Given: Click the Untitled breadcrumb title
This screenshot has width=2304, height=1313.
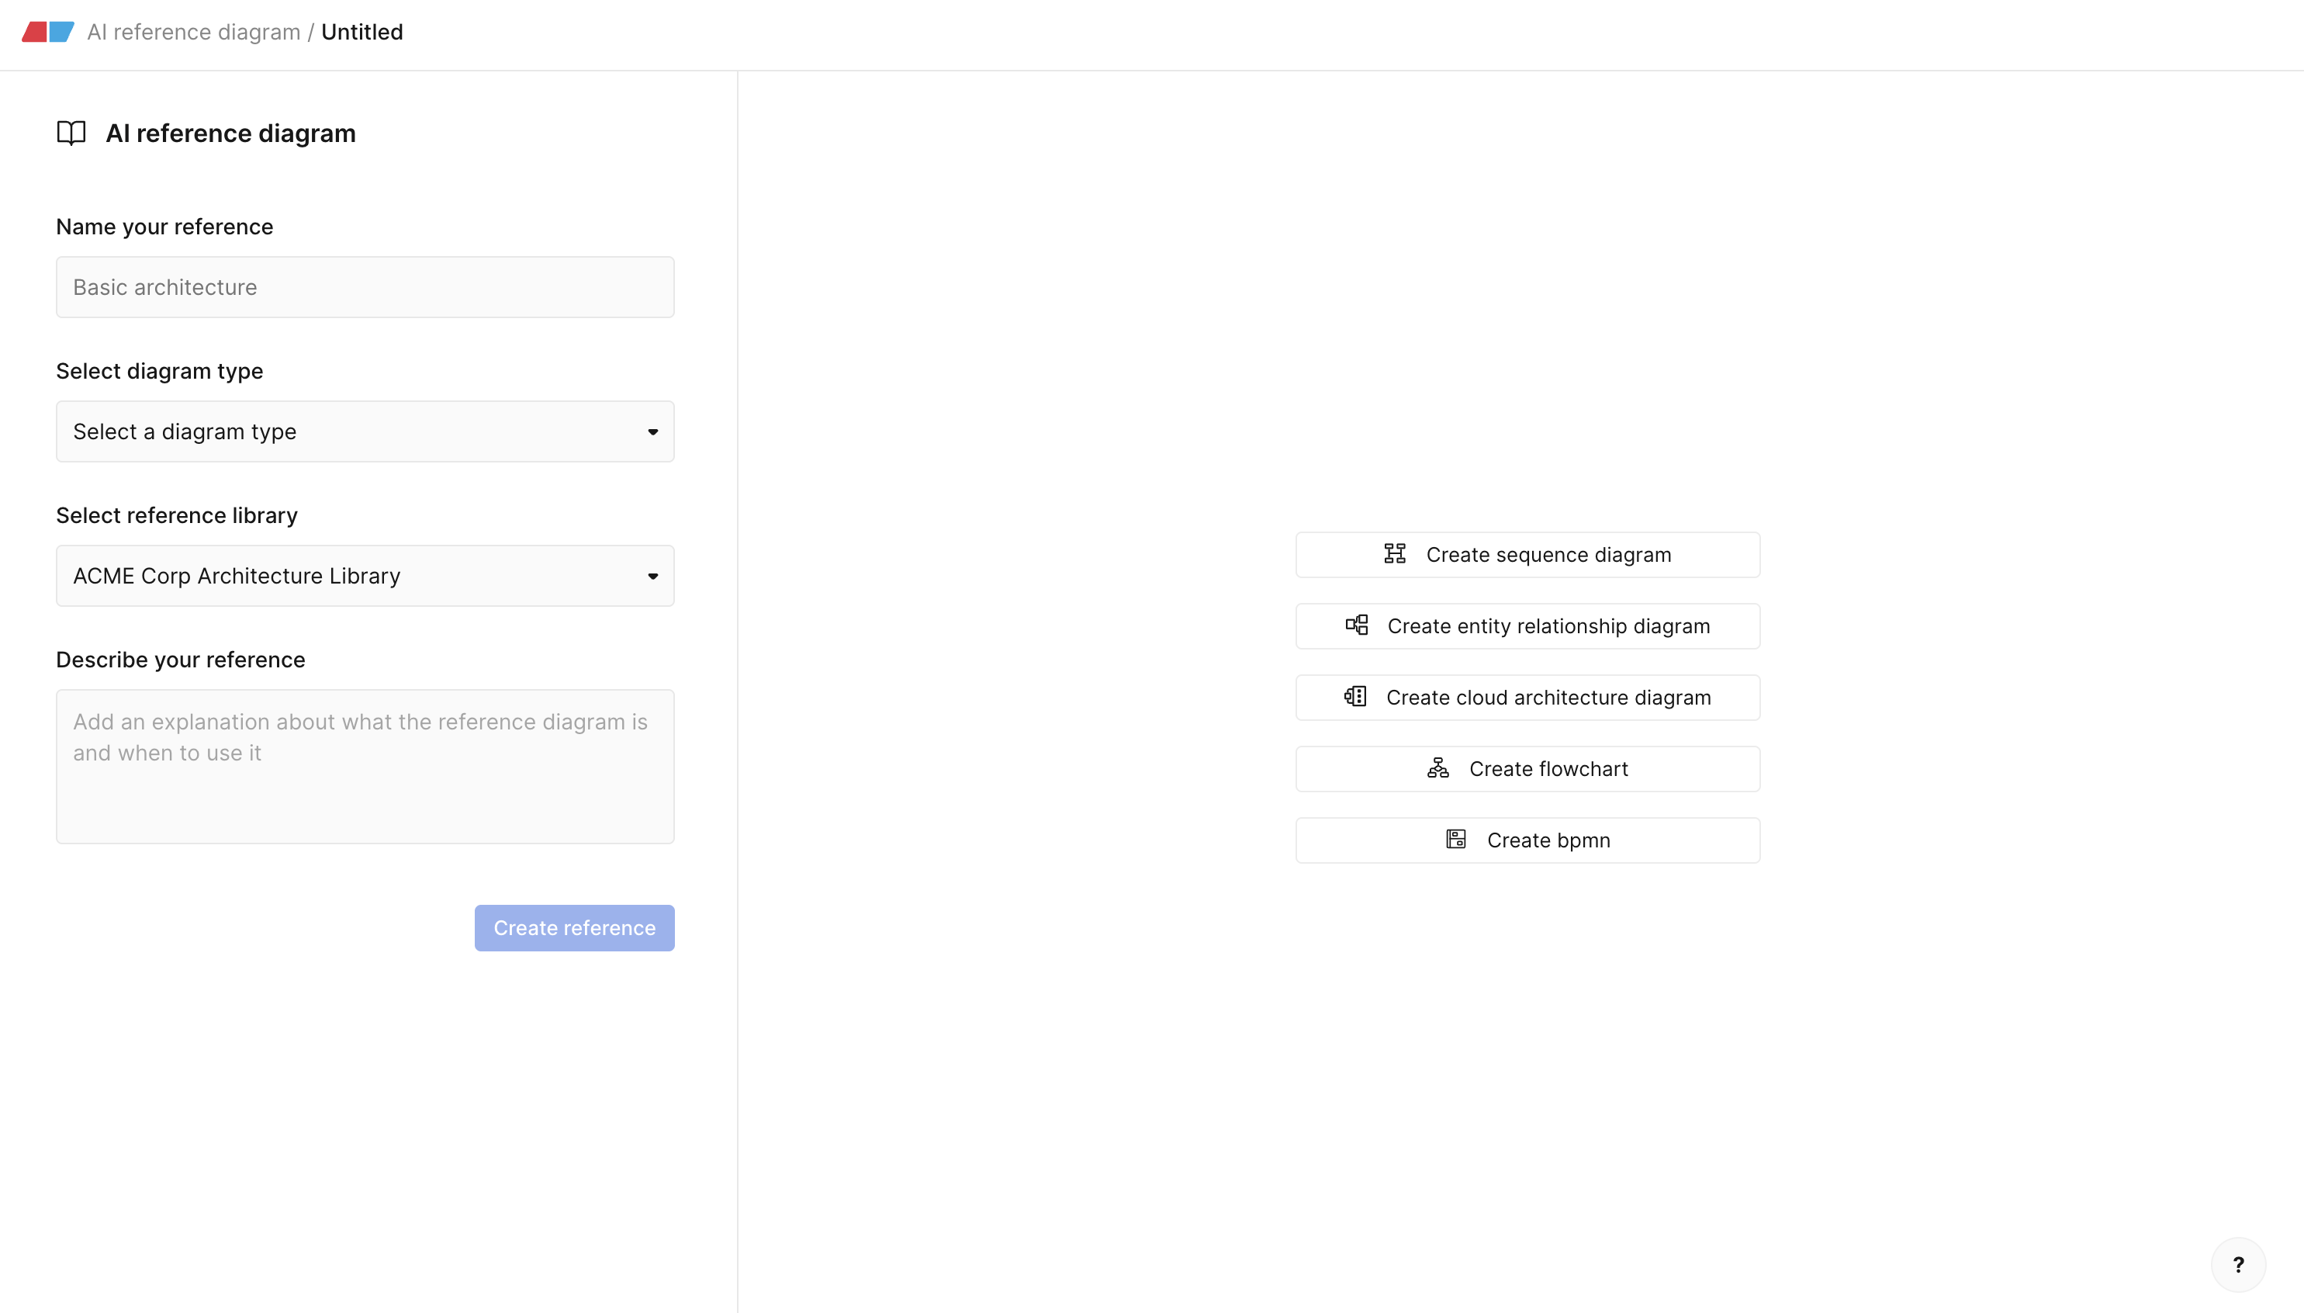Looking at the screenshot, I should click(362, 33).
